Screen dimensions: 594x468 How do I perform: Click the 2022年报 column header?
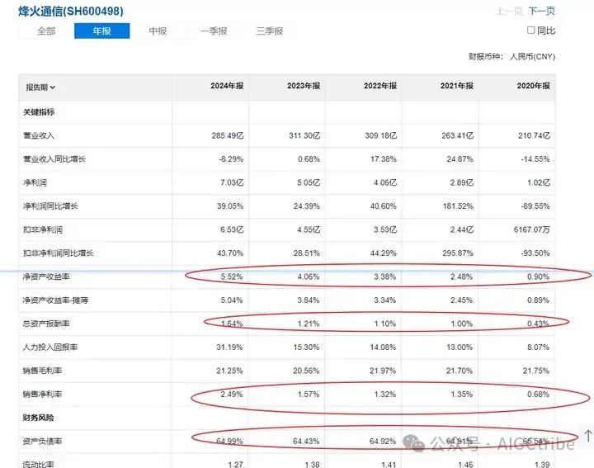[x=380, y=86]
